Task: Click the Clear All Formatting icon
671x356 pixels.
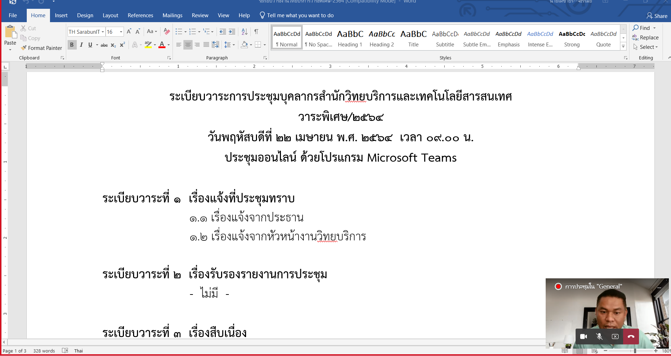Action: pyautogui.click(x=167, y=32)
